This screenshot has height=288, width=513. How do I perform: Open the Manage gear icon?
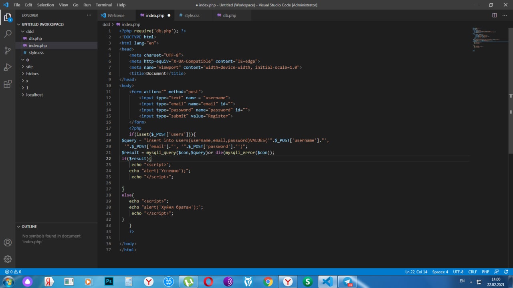8,259
